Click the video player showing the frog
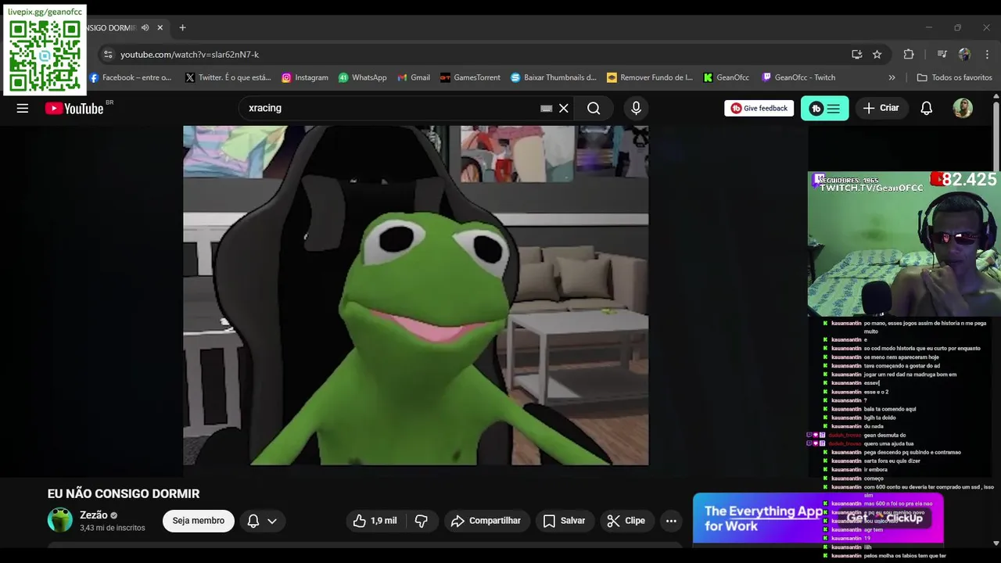 point(415,296)
